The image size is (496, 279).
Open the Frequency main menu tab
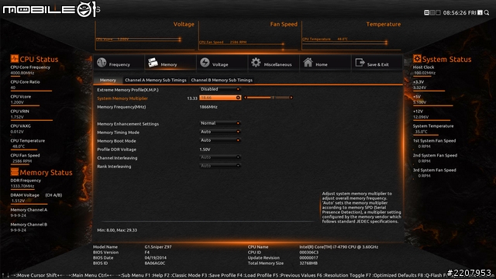click(119, 63)
